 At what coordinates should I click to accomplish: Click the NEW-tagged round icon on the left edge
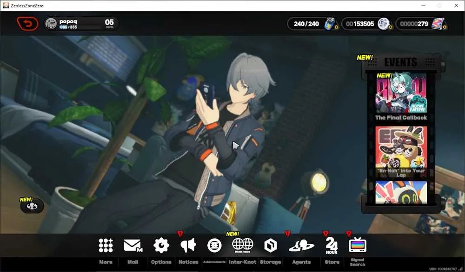[x=32, y=206]
